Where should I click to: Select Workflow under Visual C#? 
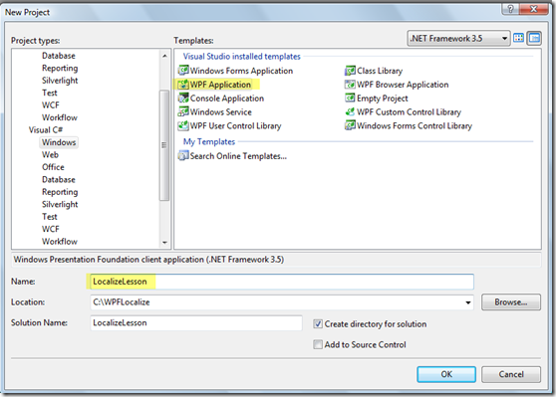60,242
